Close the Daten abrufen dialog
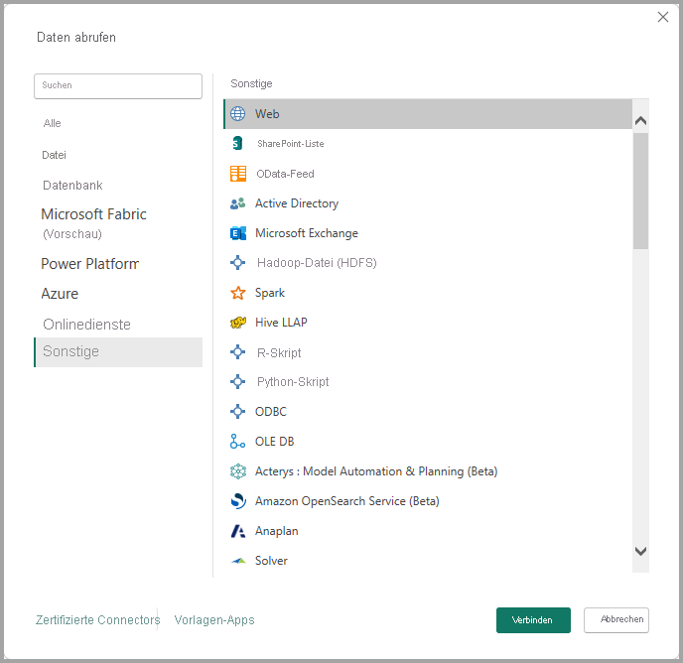This screenshot has width=683, height=663. click(663, 17)
